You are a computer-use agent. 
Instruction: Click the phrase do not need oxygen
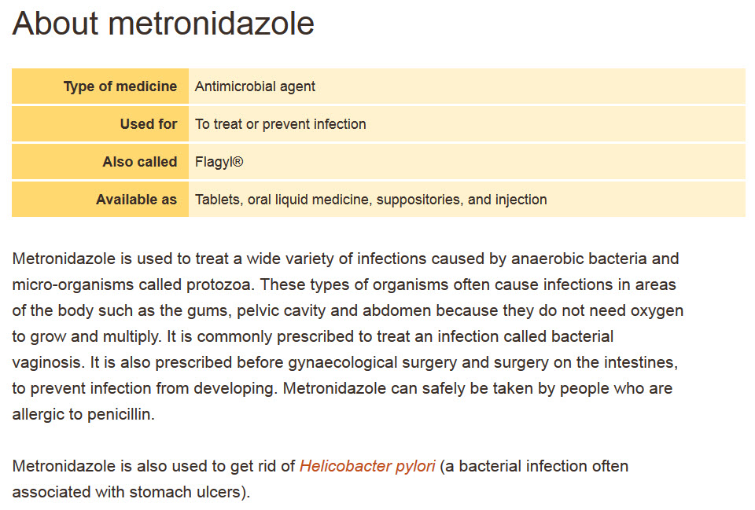click(x=611, y=311)
